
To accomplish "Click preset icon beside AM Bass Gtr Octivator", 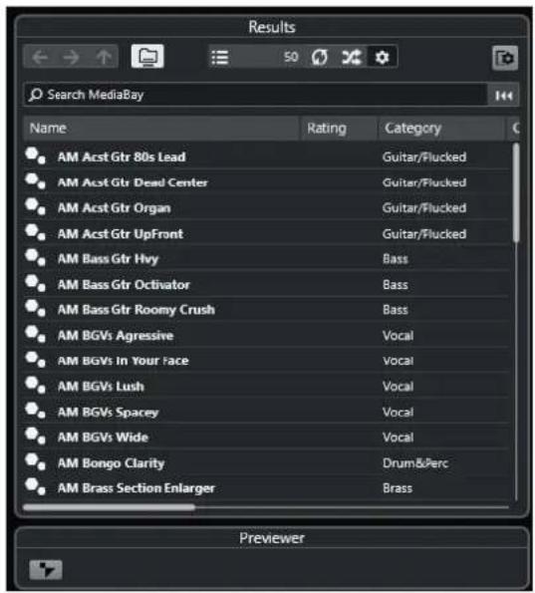I will click(x=35, y=284).
